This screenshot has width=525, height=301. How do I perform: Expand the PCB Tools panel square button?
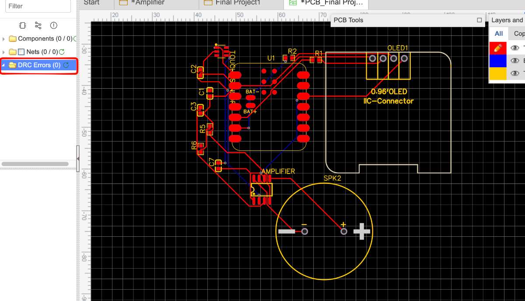[x=479, y=20]
